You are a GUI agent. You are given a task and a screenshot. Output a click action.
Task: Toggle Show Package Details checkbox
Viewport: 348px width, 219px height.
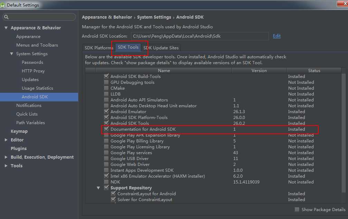(297, 209)
